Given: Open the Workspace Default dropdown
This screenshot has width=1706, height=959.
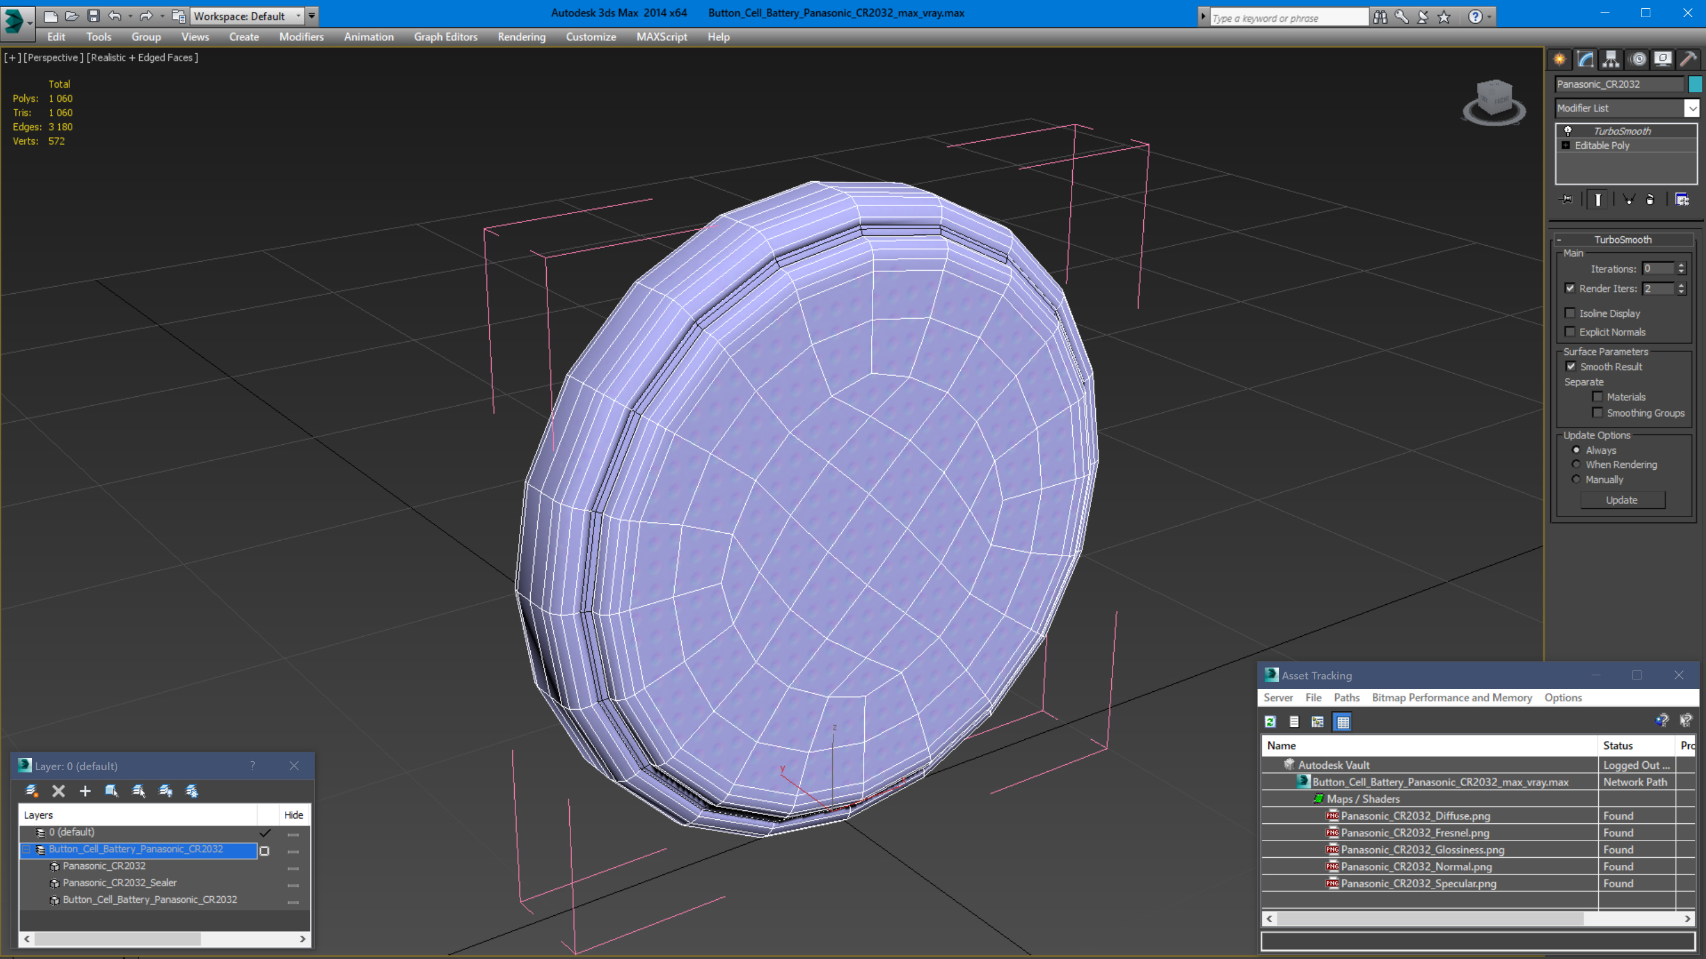Looking at the screenshot, I should (246, 16).
